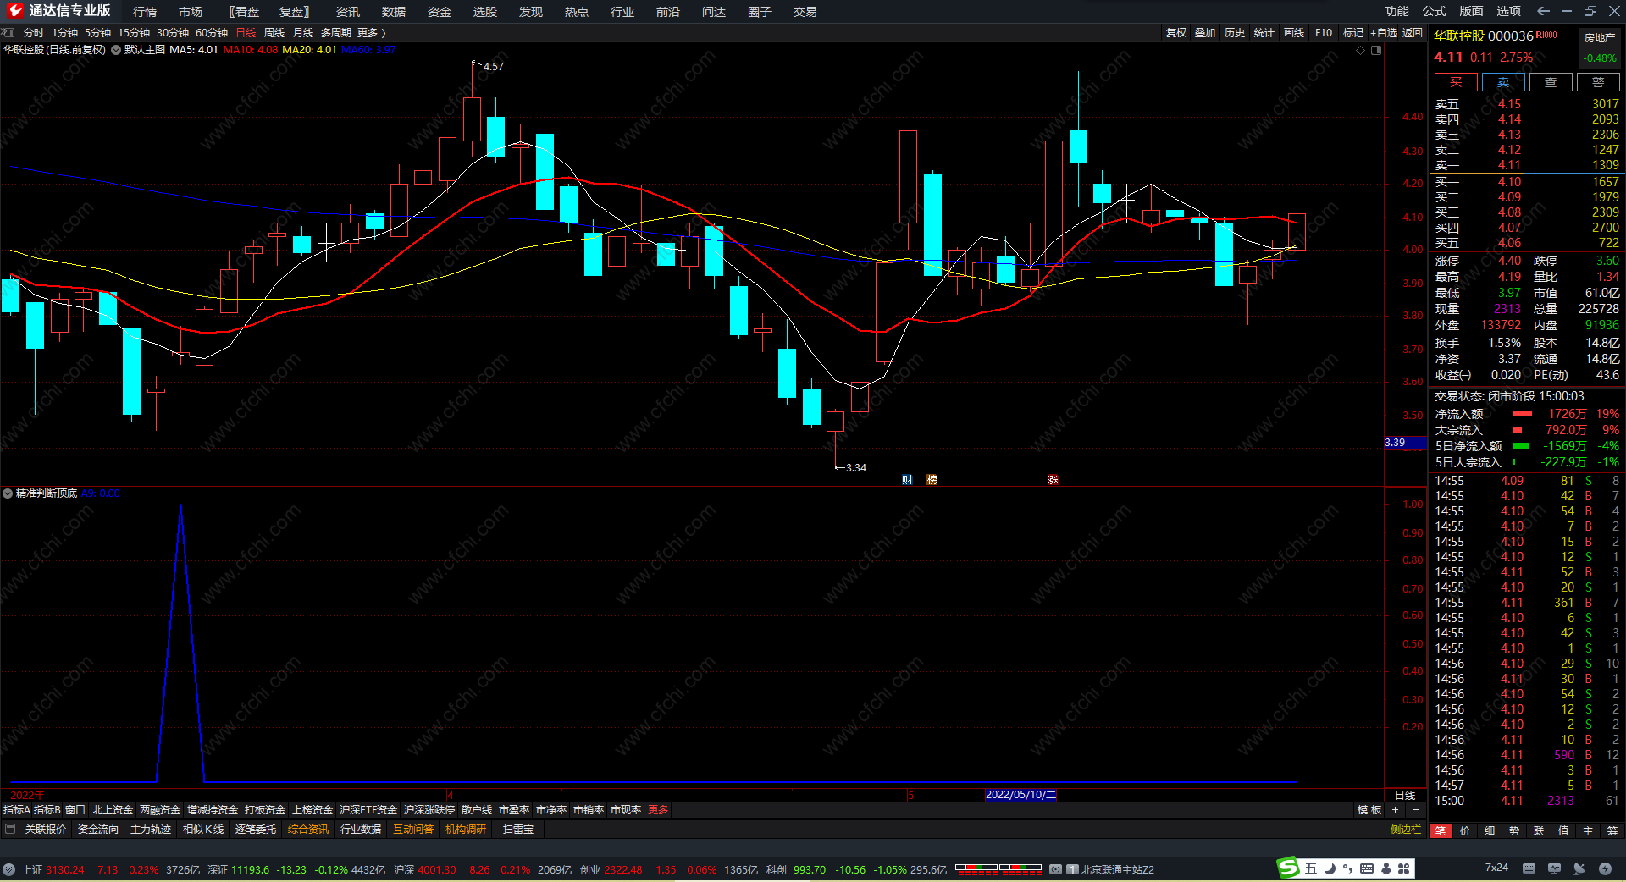Click the lightning bolt status icon
This screenshot has height=882, width=1626.
tap(1605, 868)
